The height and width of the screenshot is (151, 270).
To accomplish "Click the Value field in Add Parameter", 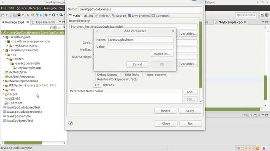I will coord(140,47).
